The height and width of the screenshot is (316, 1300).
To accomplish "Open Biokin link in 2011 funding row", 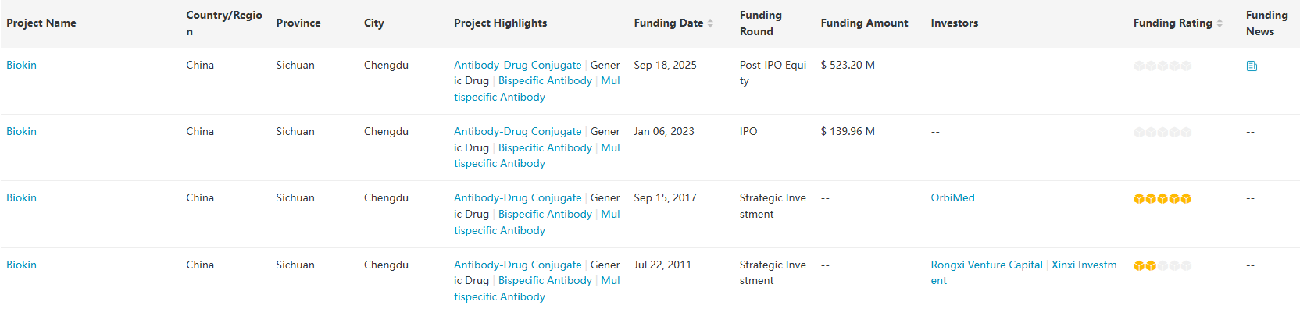I will (x=21, y=265).
